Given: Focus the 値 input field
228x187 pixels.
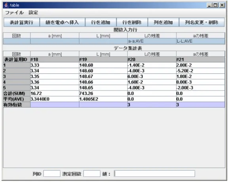Looking at the screenshot, I should coord(154,174).
